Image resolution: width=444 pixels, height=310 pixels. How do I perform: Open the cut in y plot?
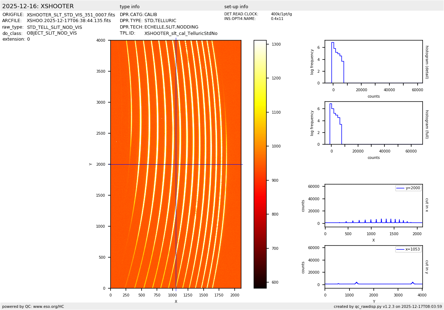tap(373, 267)
